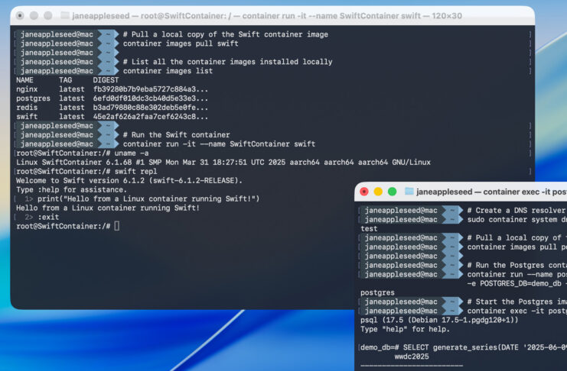This screenshot has width=567, height=371.
Task: Click the 'SELECT generate_series' query at demo_db prompt
Action: (x=485, y=347)
